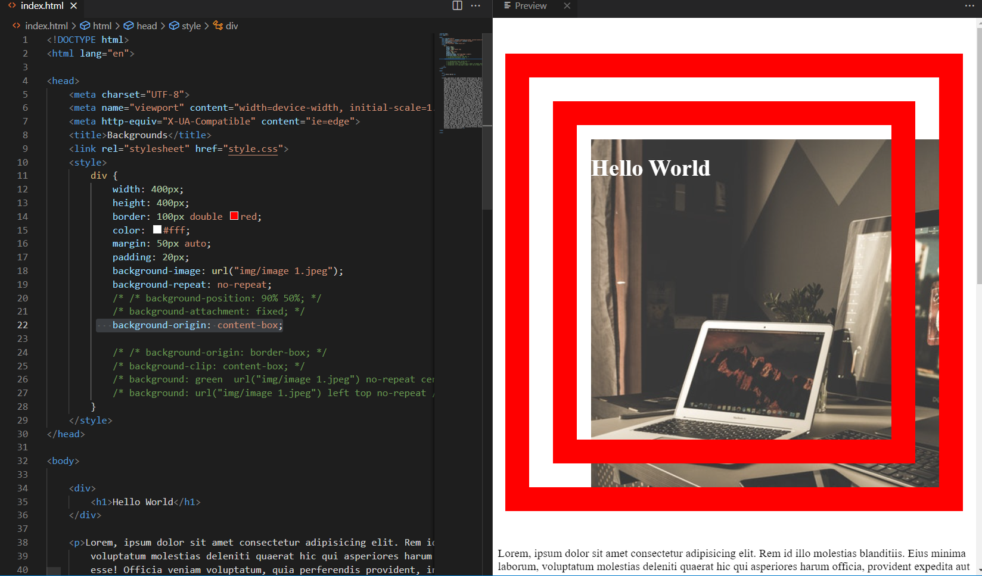Click the red color swatch on the border line

pos(234,216)
